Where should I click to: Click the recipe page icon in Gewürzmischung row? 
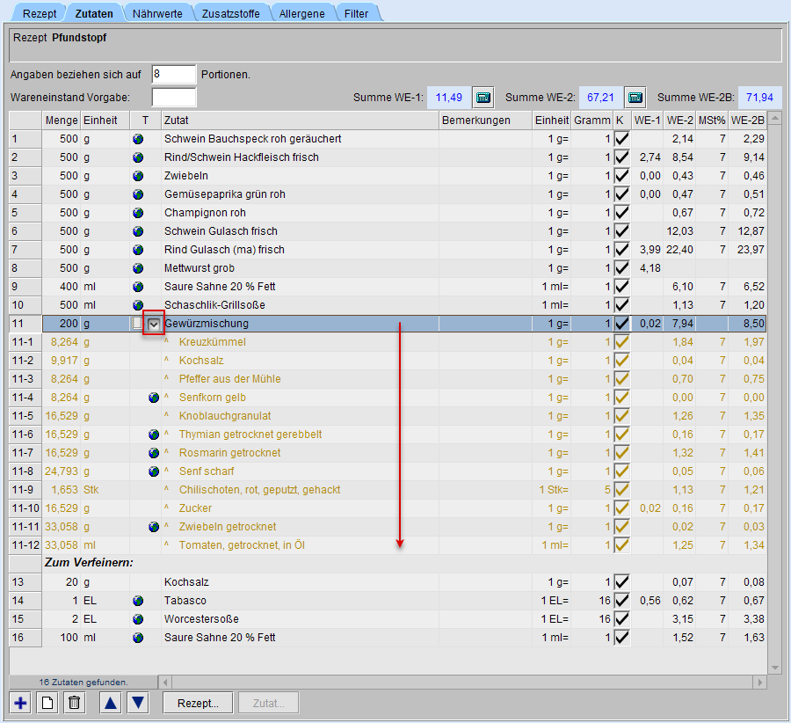pyautogui.click(x=136, y=324)
